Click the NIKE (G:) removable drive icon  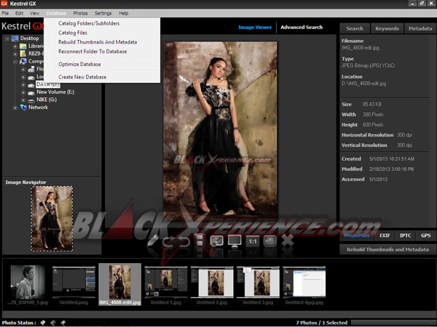pos(31,100)
